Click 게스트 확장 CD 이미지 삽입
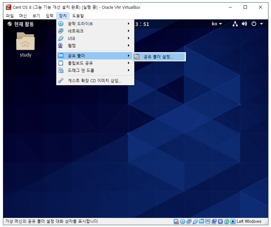The image size is (271, 227). coord(95,81)
